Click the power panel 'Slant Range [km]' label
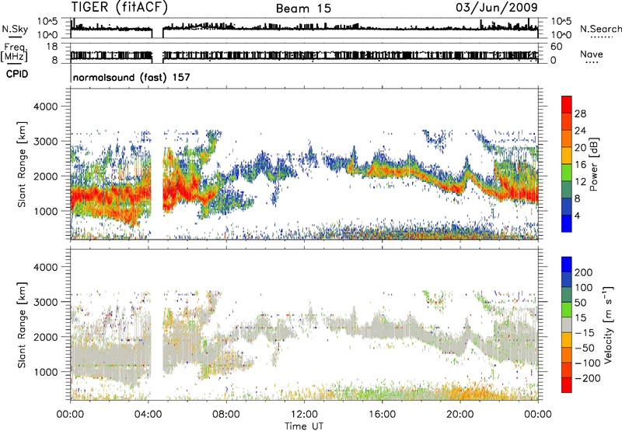The width and height of the screenshot is (622, 431). coord(22,164)
